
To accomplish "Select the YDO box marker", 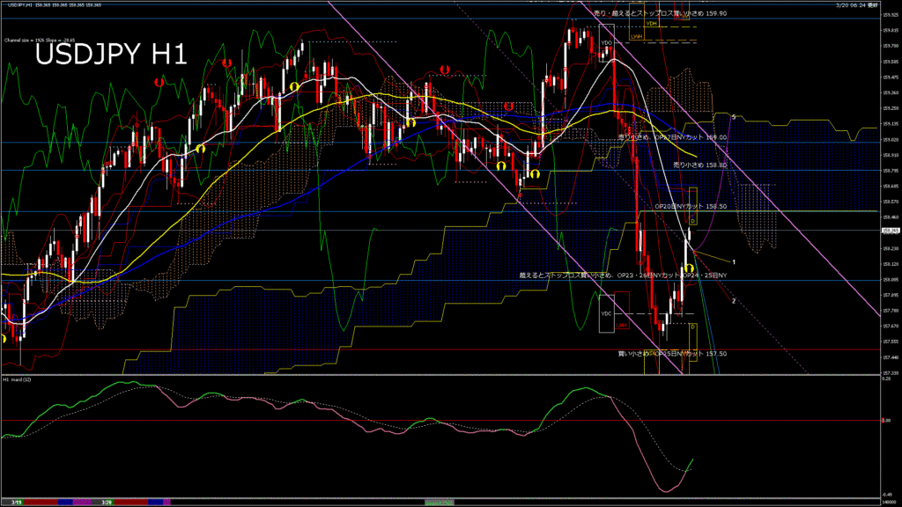I will [606, 42].
